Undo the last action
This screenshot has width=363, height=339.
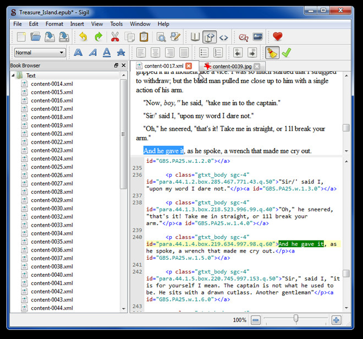click(x=84, y=37)
